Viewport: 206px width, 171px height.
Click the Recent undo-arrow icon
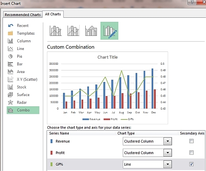click(11, 26)
